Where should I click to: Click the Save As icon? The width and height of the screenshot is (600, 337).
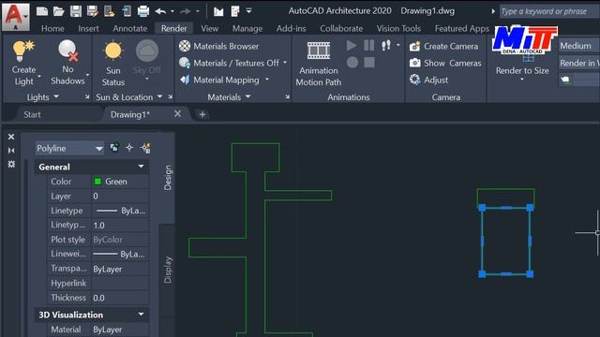[92, 11]
